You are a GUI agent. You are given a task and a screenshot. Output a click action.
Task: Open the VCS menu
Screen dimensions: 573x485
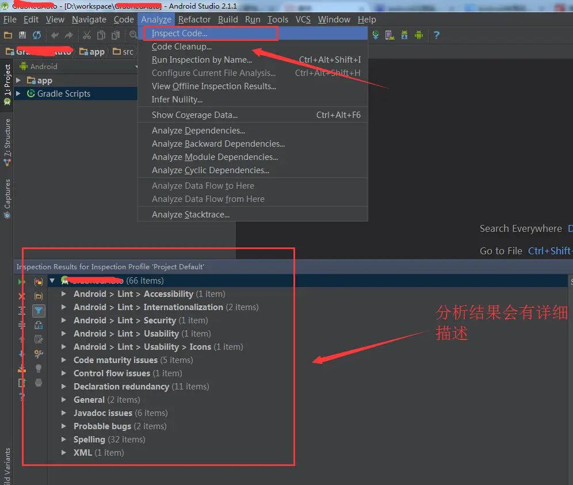(x=303, y=20)
